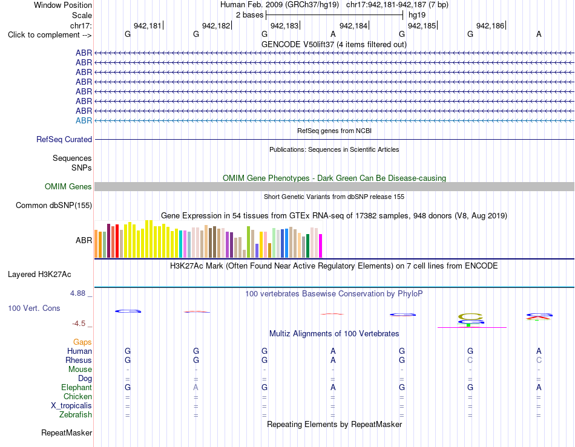Click the '2 bases' scale bar label
This screenshot has width=575, height=447.
250,15
